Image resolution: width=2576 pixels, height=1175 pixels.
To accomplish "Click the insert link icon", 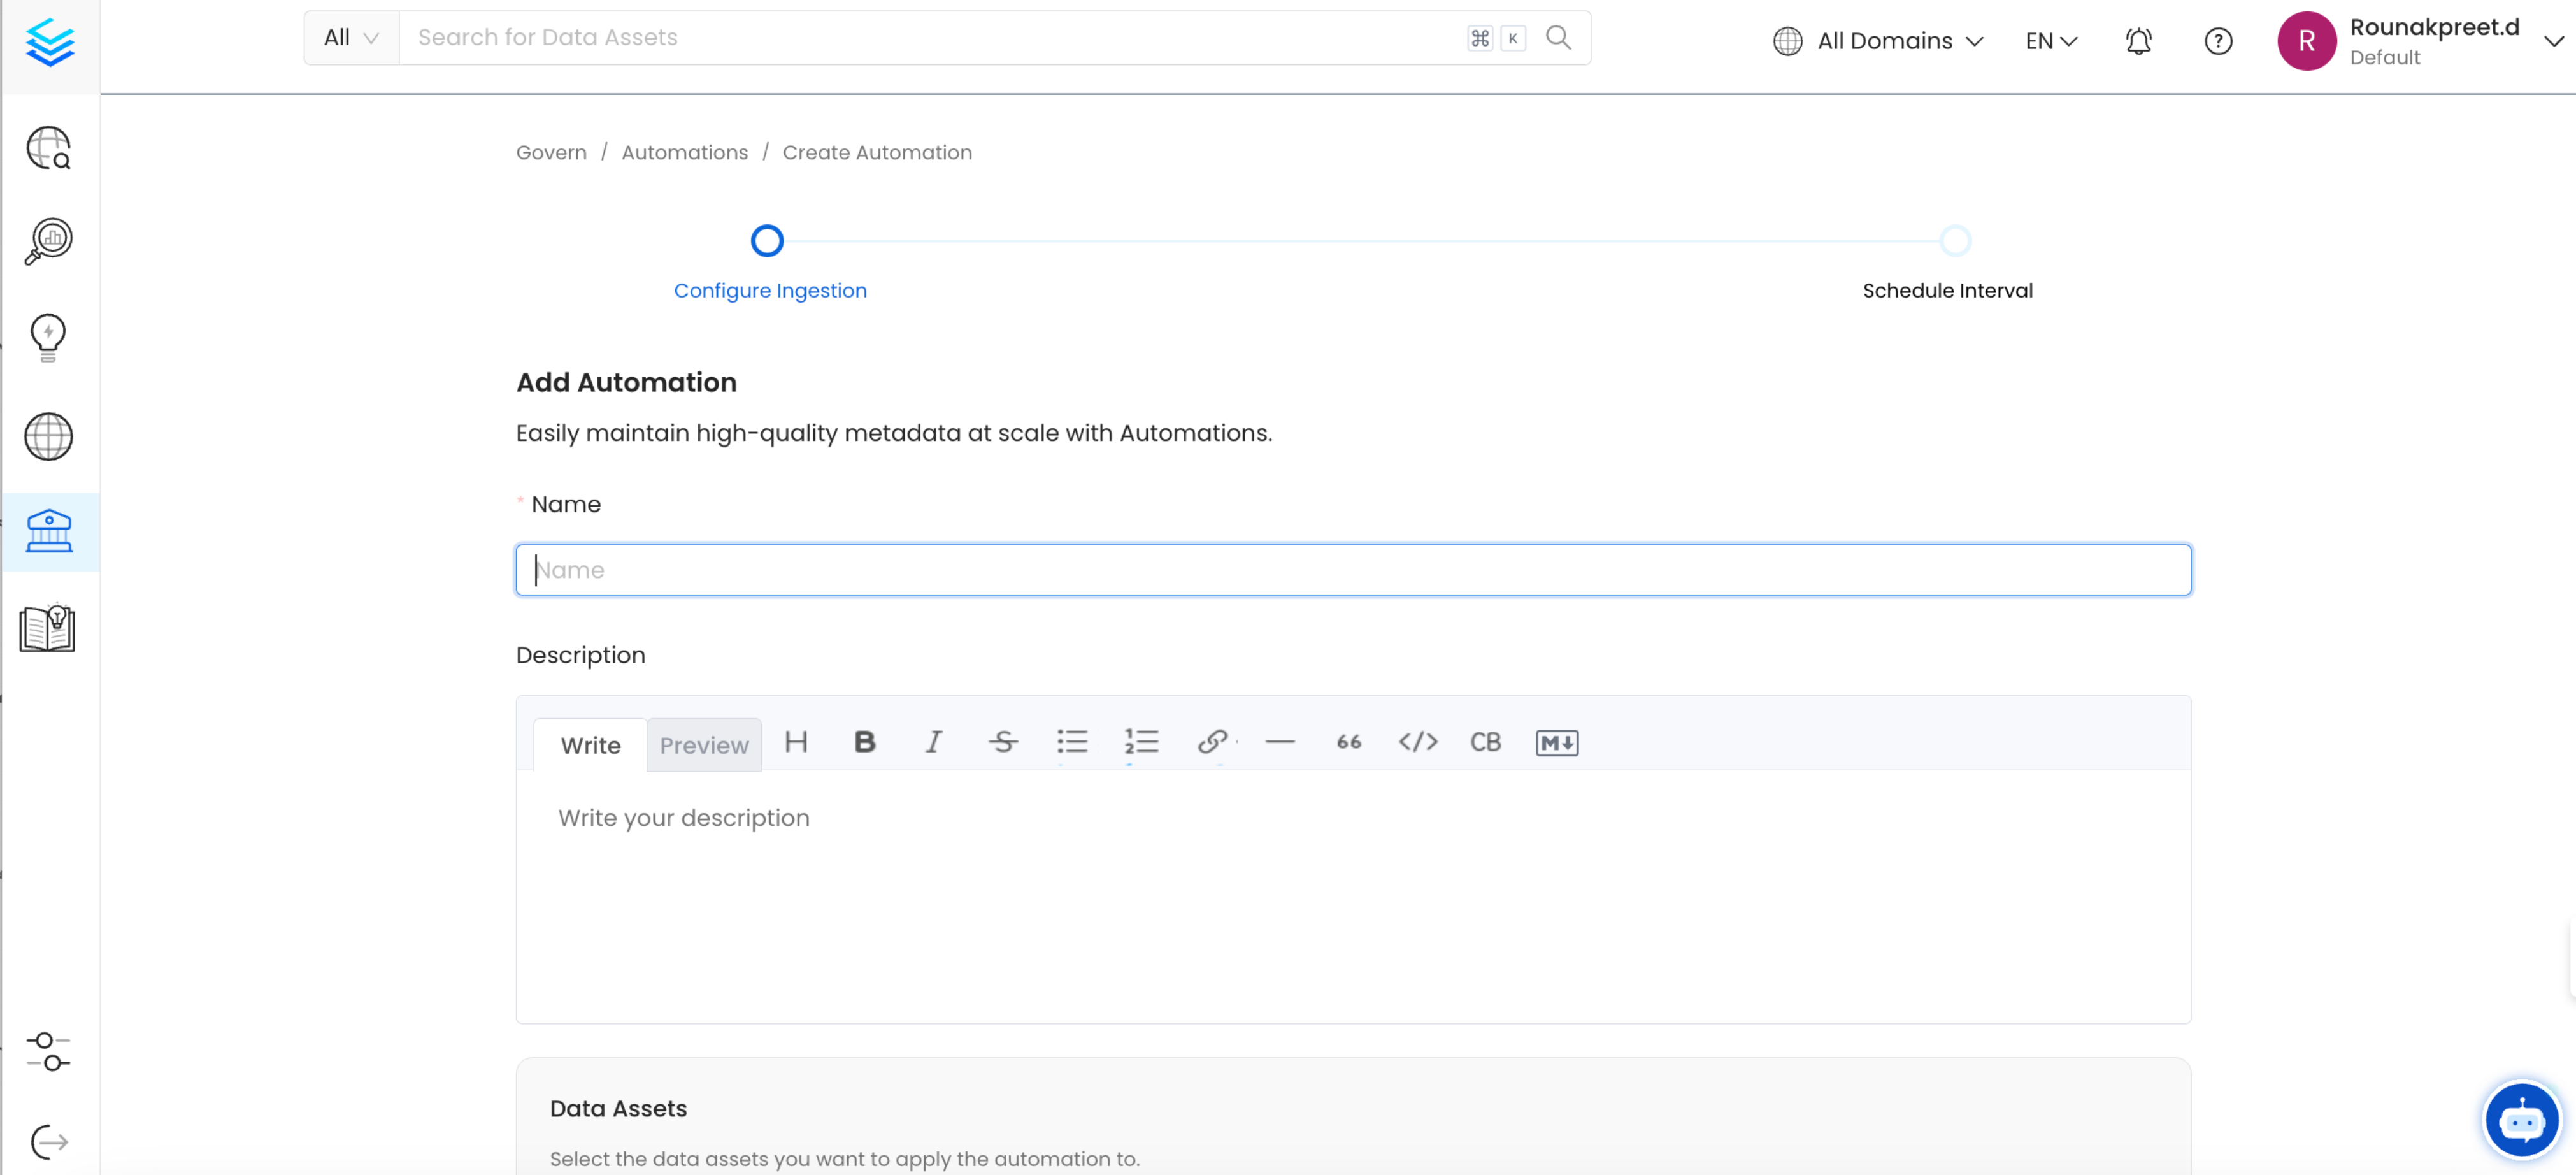I will 1211,742.
